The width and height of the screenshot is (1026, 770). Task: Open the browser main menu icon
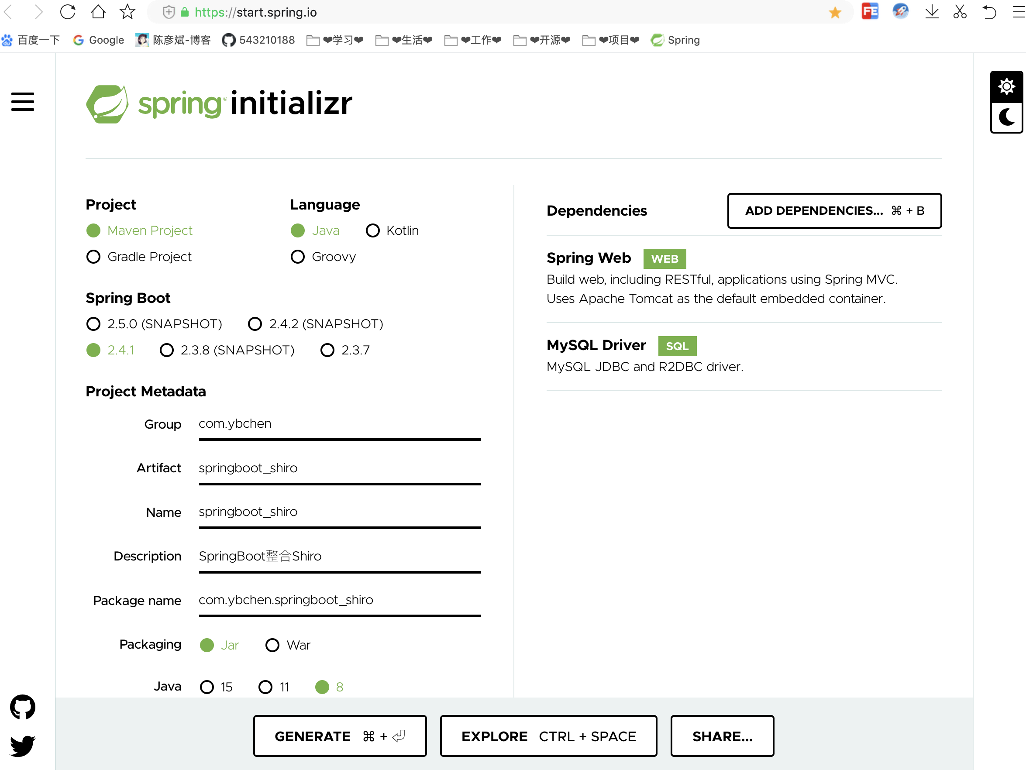[x=1019, y=12]
